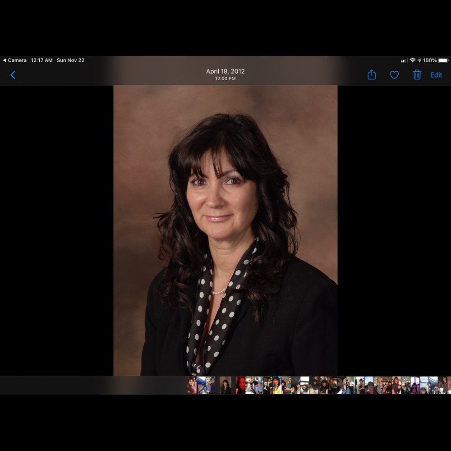Open the current portrait's filmstrip thumbnail
451x451 pixels.
coord(225,386)
